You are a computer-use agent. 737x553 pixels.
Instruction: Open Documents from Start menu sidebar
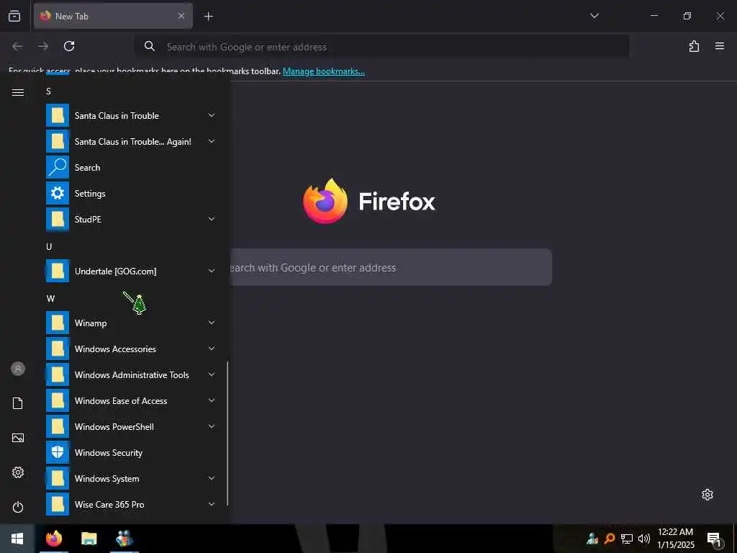(18, 403)
